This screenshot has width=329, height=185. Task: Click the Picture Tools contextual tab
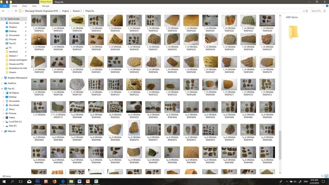click(46, 2)
